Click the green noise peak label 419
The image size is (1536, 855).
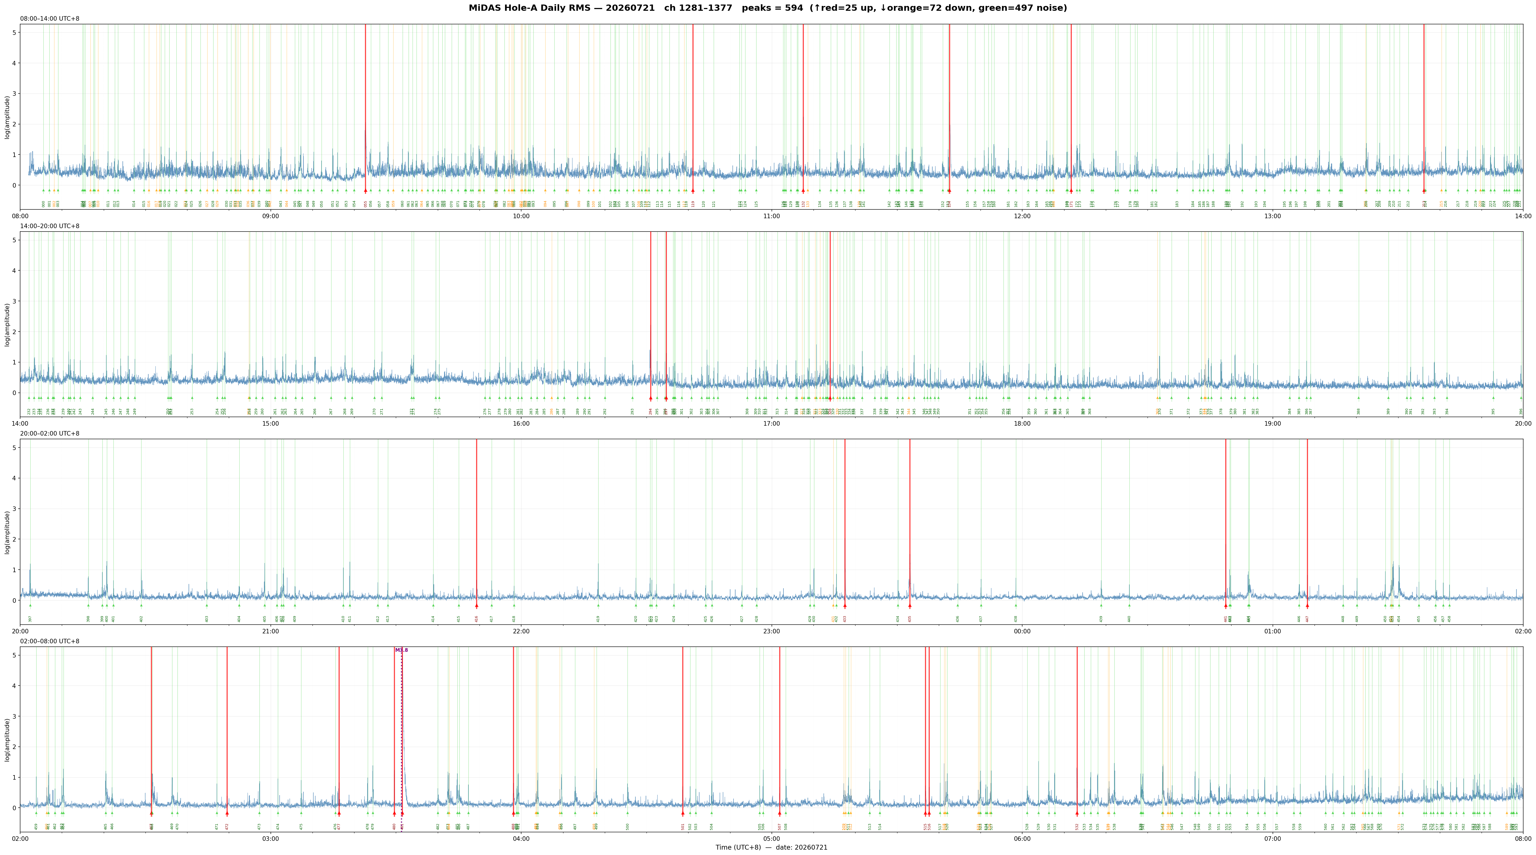click(x=598, y=619)
